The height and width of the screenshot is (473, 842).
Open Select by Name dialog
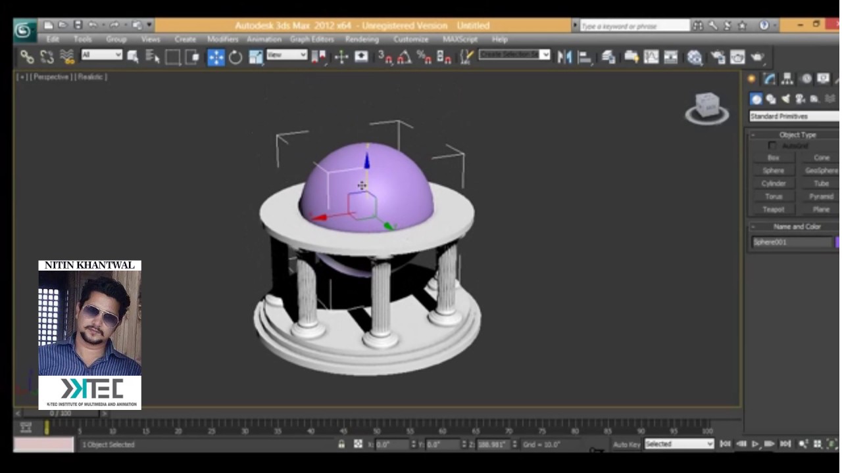click(153, 57)
